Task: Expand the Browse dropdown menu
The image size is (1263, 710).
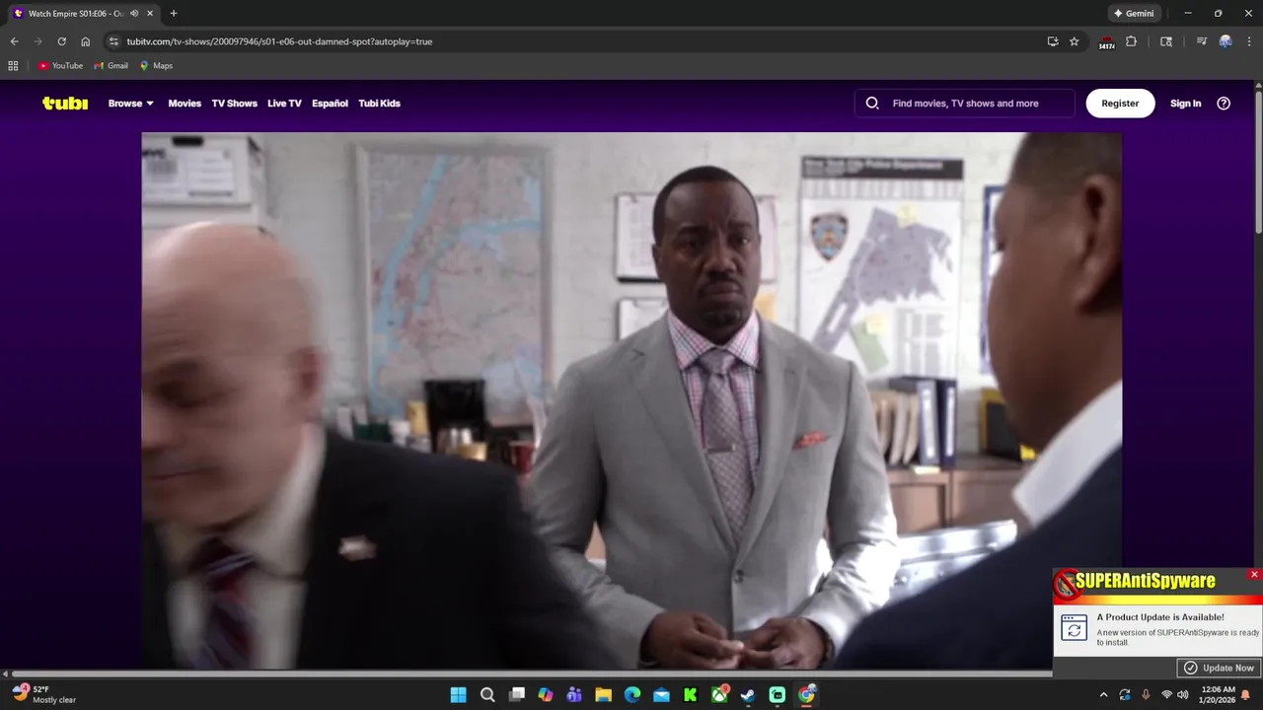Action: coord(131,104)
